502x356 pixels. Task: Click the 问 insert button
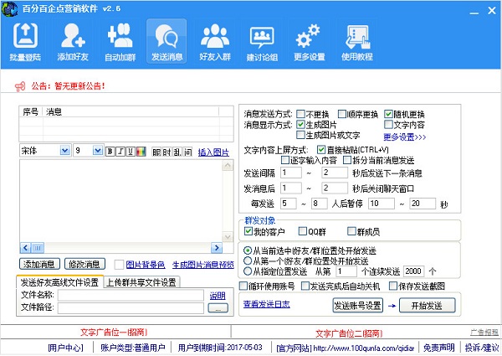pyautogui.click(x=188, y=152)
